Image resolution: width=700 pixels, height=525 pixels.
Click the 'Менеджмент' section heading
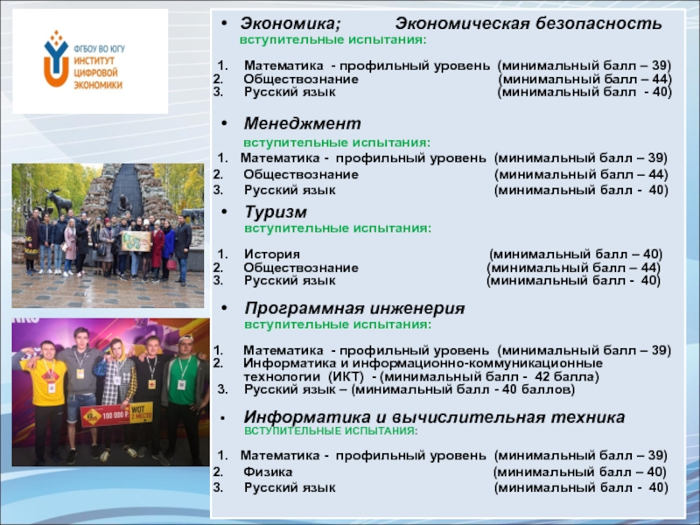[x=302, y=123]
